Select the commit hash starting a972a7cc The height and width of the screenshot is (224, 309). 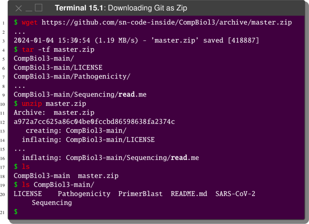click(x=94, y=122)
